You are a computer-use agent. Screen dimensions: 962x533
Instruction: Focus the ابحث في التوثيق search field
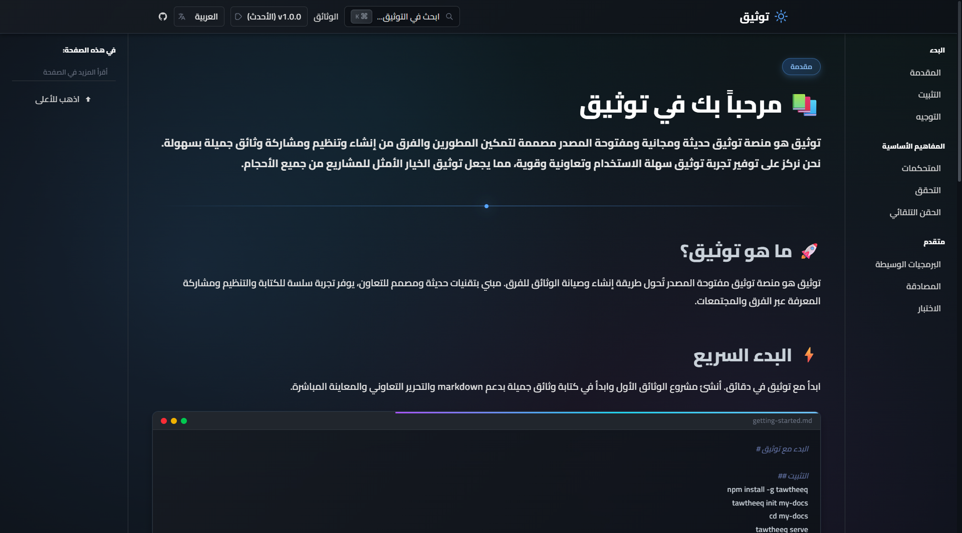[x=402, y=17]
